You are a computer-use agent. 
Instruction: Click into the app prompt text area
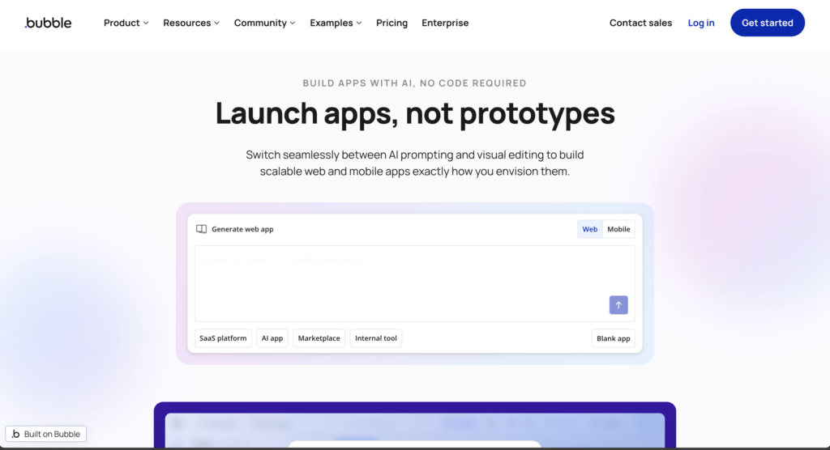coord(397,279)
